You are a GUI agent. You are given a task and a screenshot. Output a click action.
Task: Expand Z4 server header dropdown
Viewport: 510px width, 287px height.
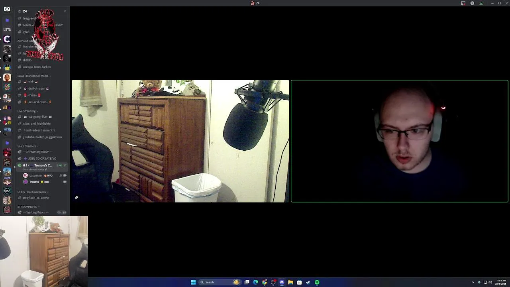click(x=65, y=11)
